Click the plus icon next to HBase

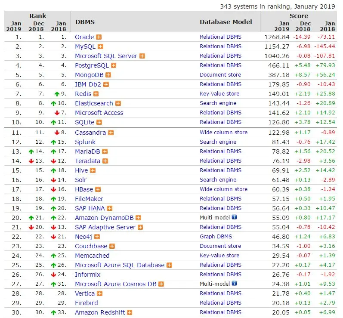98,189
